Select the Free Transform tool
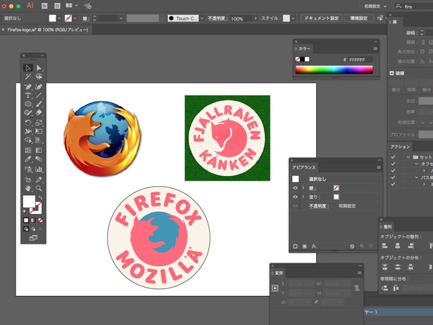 tap(39, 131)
